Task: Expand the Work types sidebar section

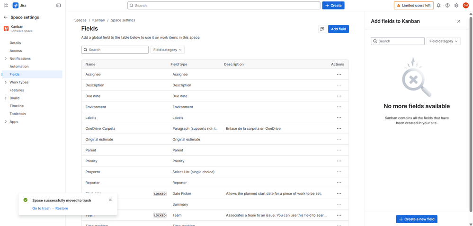Action: click(x=6, y=83)
